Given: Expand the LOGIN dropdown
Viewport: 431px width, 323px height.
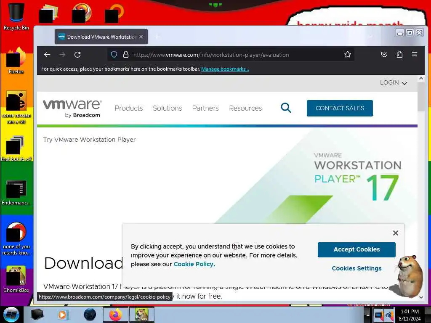Looking at the screenshot, I should pos(394,83).
